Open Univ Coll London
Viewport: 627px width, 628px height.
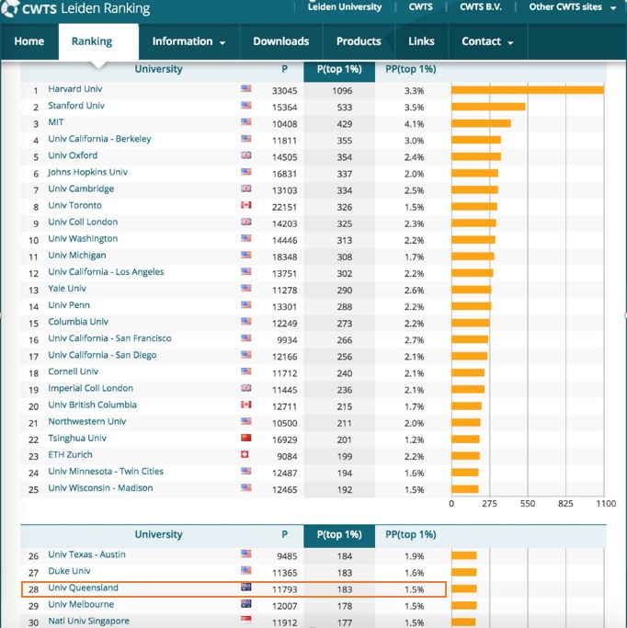(83, 222)
